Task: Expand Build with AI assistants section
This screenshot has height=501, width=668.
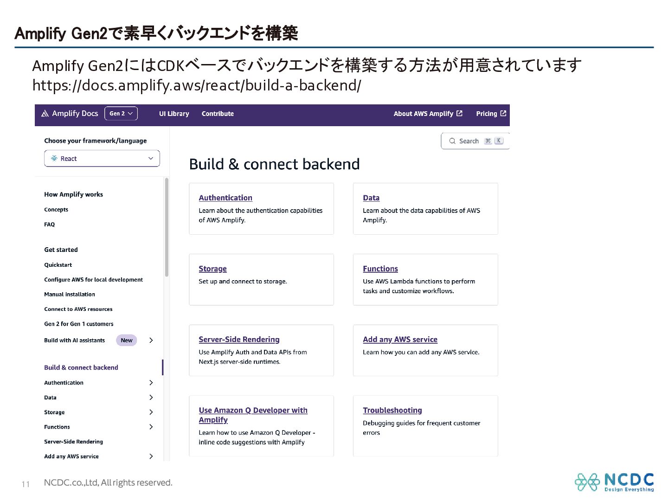Action: [151, 340]
